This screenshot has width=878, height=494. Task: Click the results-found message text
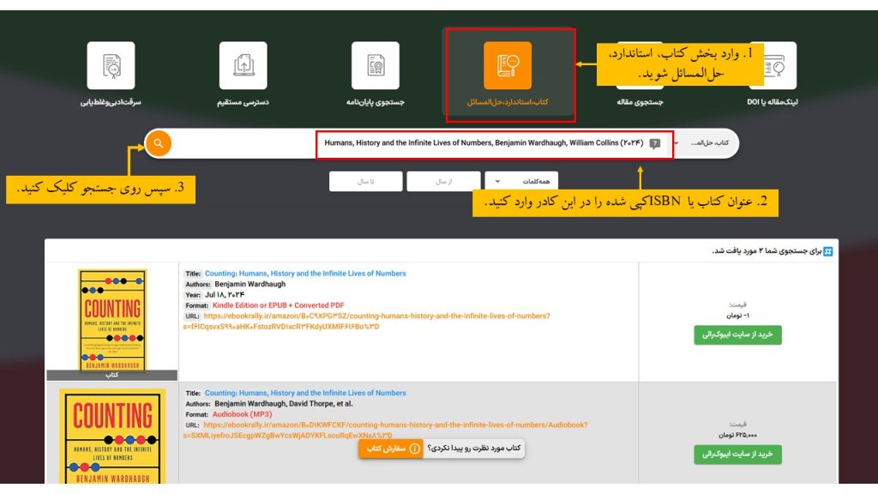click(766, 251)
